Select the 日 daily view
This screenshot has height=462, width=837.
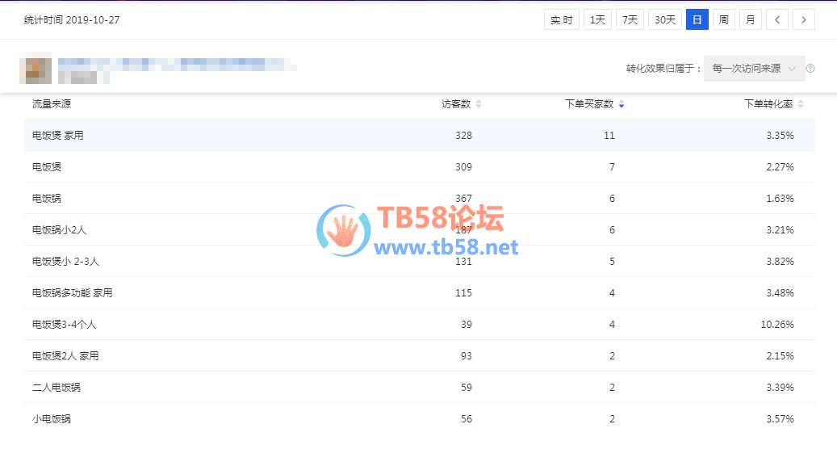(697, 20)
